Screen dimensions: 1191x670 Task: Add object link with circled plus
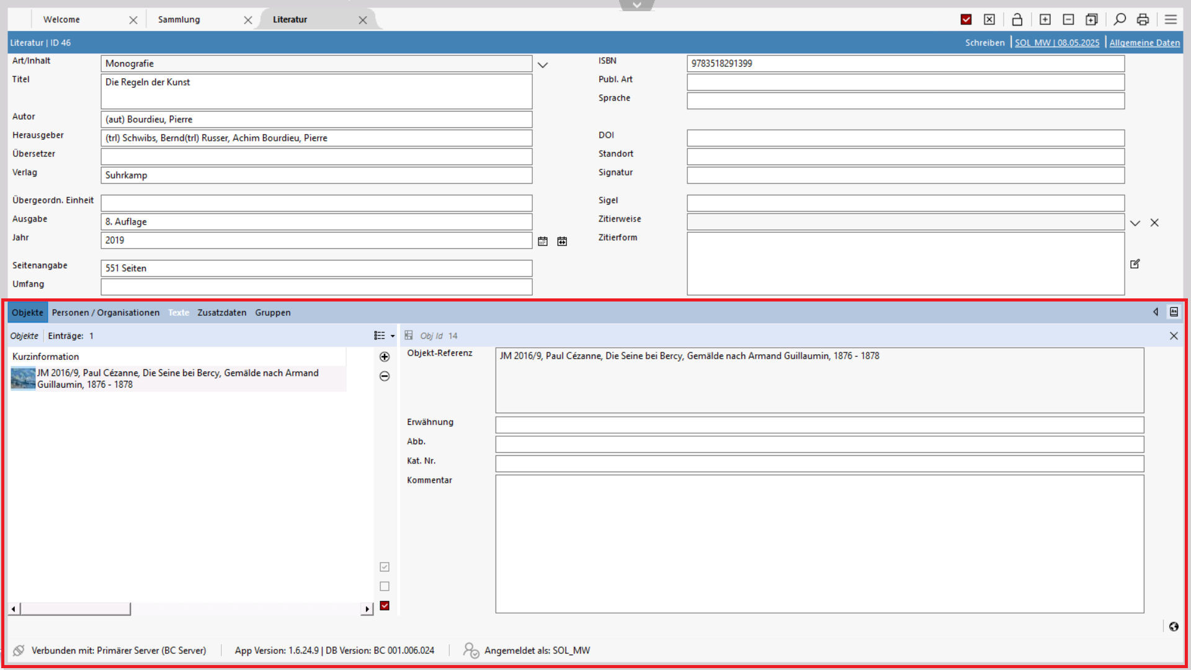[x=385, y=357]
